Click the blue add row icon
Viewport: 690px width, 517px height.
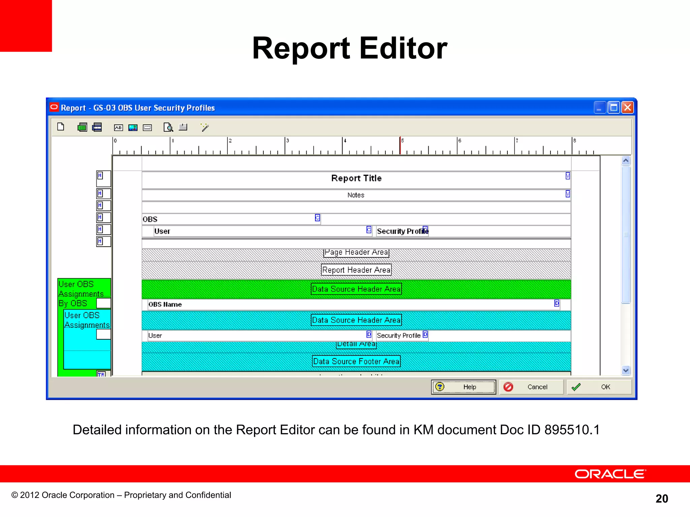tap(97, 127)
